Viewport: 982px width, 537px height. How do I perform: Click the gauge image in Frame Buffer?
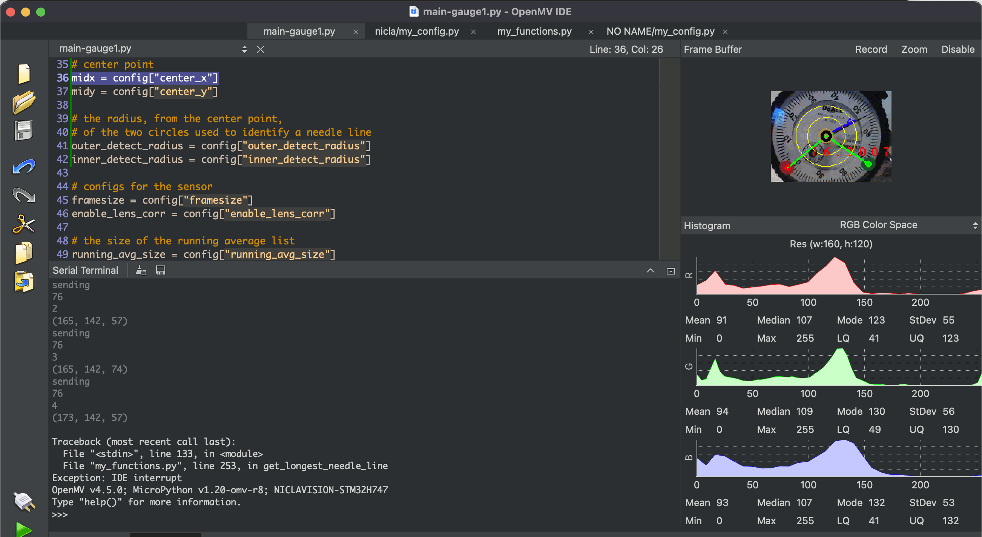tap(831, 137)
